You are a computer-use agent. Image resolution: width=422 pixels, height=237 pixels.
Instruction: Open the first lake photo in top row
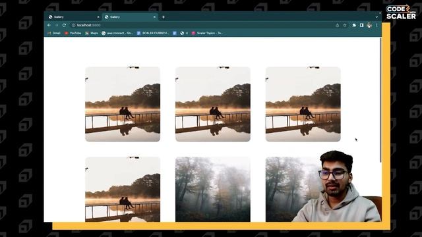pos(123,104)
